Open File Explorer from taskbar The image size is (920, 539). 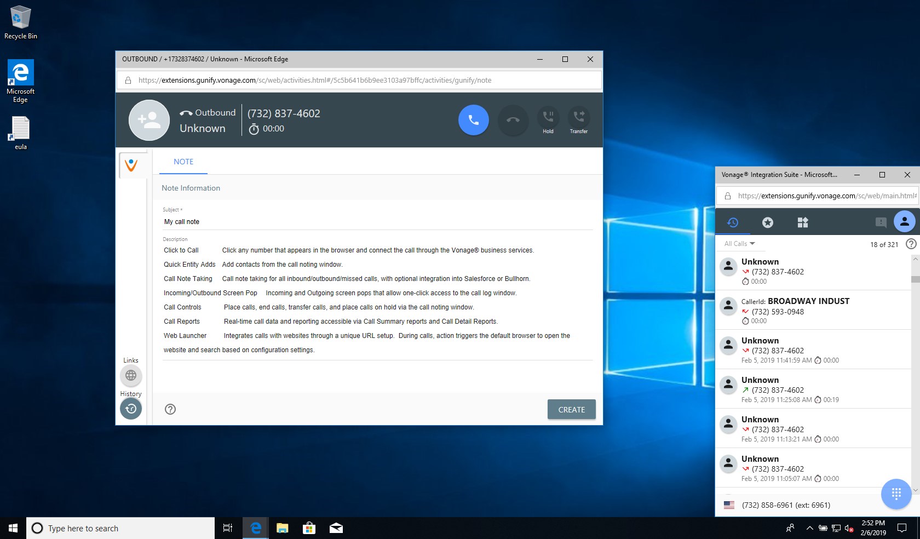282,528
